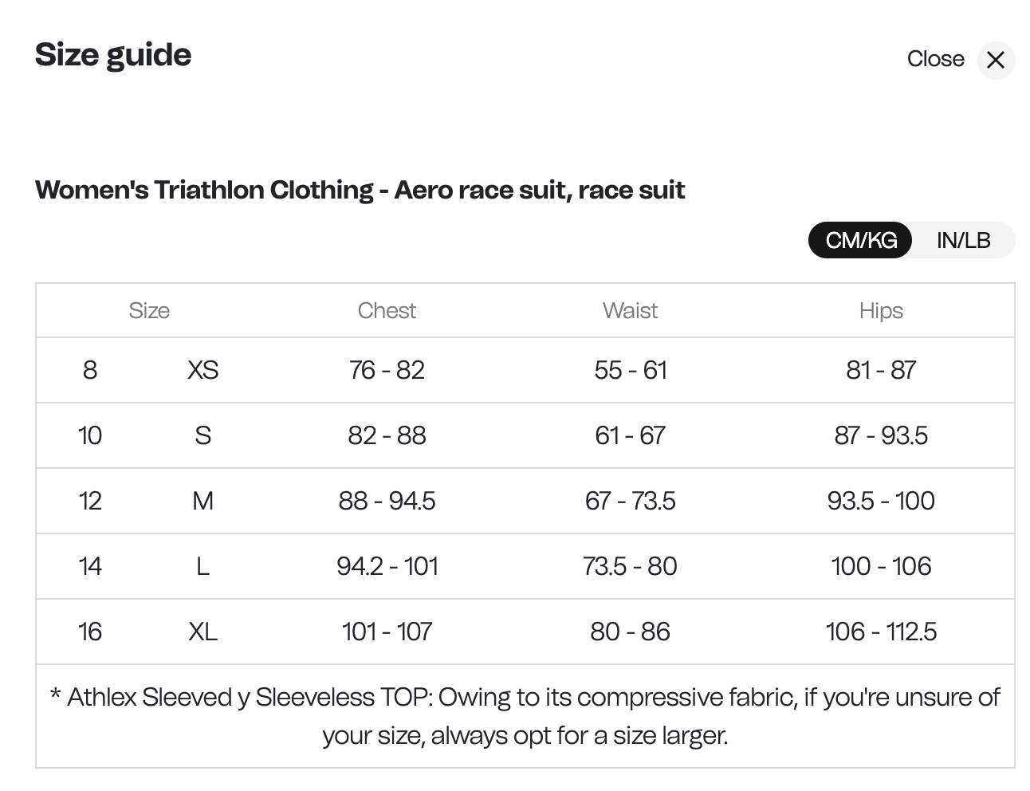Click the Women's Triathlon Clothing title
The width and height of the screenshot is (1030, 791).
tap(360, 190)
